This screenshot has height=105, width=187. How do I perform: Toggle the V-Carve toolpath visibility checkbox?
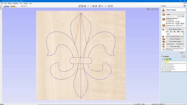162,59
